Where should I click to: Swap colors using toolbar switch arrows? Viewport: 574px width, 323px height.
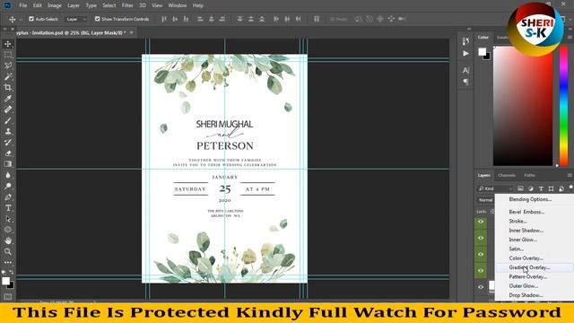[x=12, y=273]
